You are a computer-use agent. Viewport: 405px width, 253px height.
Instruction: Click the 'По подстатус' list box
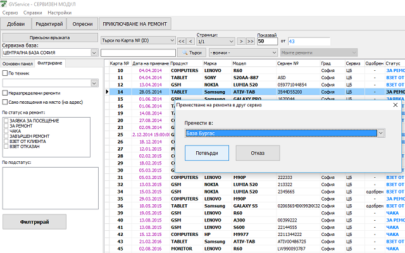pyautogui.click(x=51, y=188)
